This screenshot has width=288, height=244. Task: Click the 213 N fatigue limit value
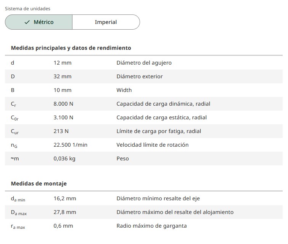point(61,131)
